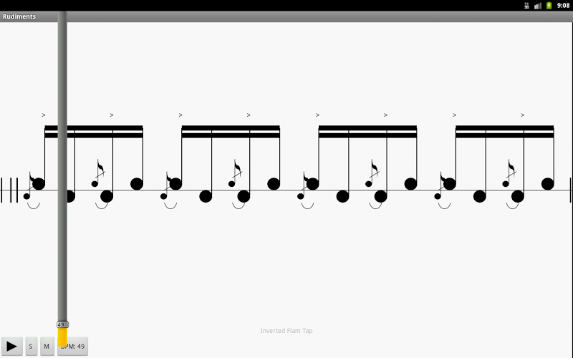Viewport: 573px width, 358px height.
Task: Click the last accent mark above the staff
Action: click(x=522, y=115)
